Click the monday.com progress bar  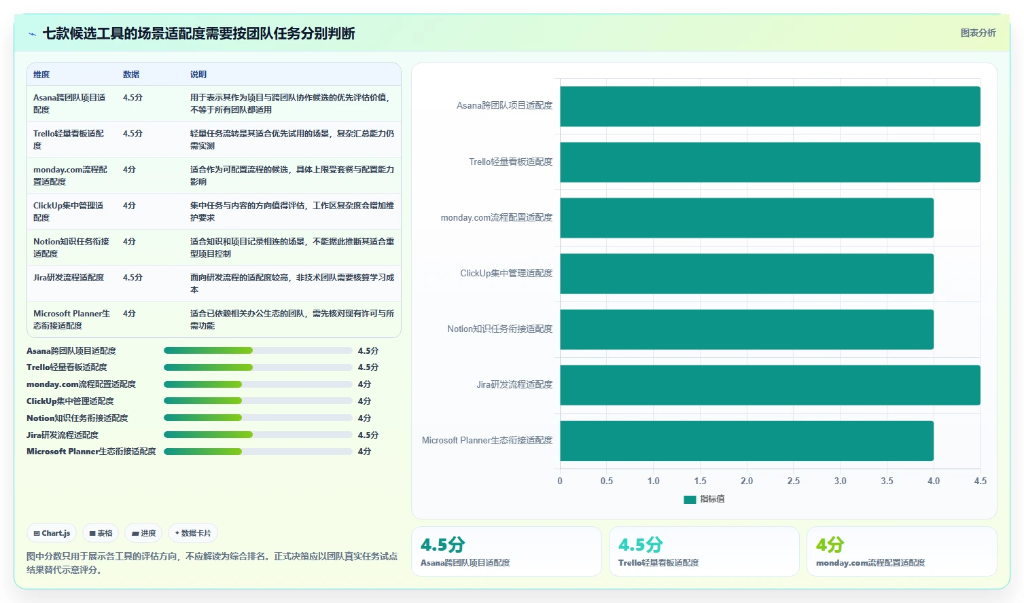tap(258, 384)
